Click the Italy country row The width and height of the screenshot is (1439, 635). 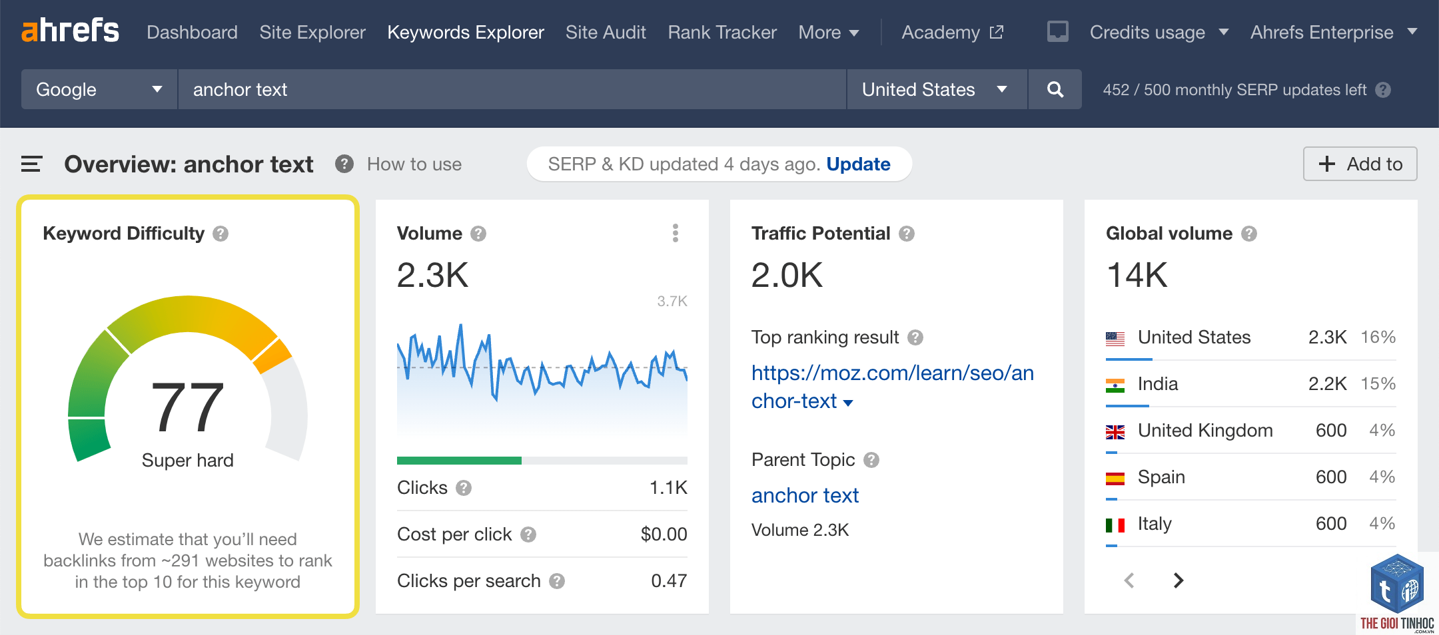(1250, 524)
